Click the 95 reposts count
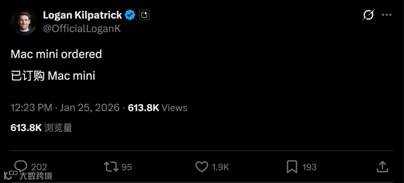 (x=127, y=167)
